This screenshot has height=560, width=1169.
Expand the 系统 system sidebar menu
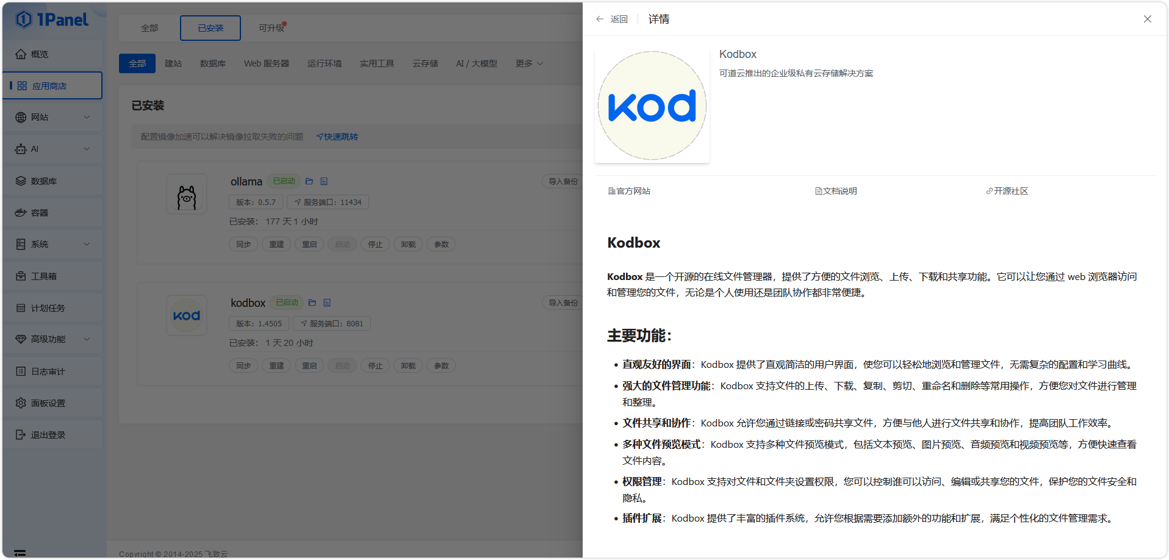click(x=52, y=244)
